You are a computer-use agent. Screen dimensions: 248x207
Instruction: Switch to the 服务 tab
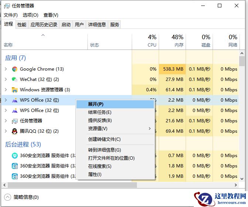click(114, 24)
